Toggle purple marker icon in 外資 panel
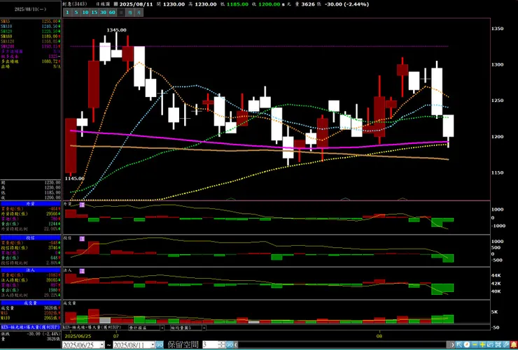 point(82,205)
